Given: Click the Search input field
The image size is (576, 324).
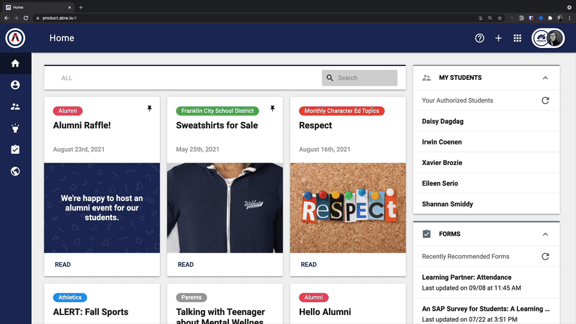Looking at the screenshot, I should [365, 78].
